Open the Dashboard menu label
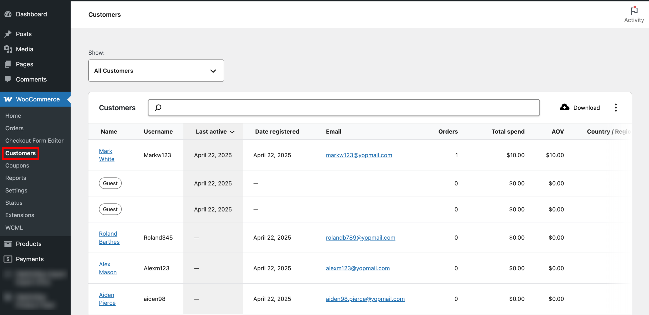This screenshot has width=649, height=315. click(31, 14)
